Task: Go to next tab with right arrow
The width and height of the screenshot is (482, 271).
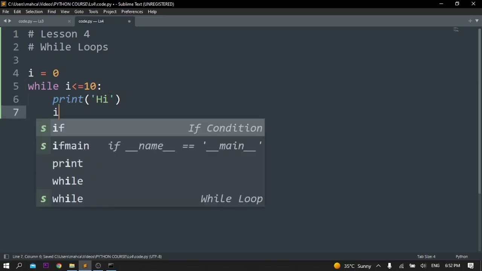Action: click(9, 21)
